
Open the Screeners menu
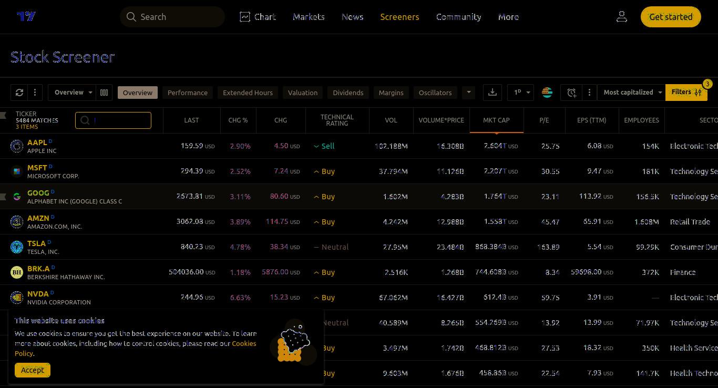(399, 17)
